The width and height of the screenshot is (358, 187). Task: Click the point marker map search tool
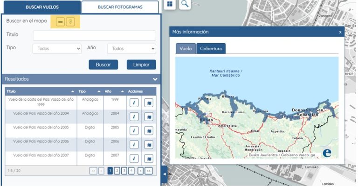point(70,22)
